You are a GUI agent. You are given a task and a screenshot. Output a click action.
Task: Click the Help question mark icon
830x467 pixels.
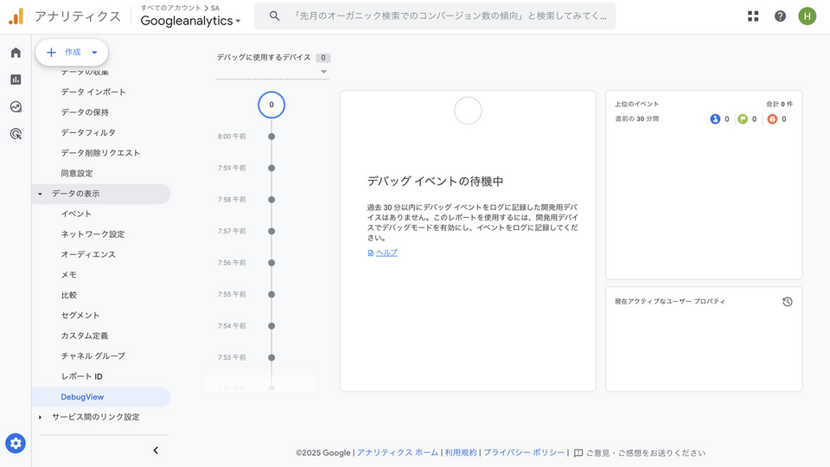pyautogui.click(x=780, y=16)
